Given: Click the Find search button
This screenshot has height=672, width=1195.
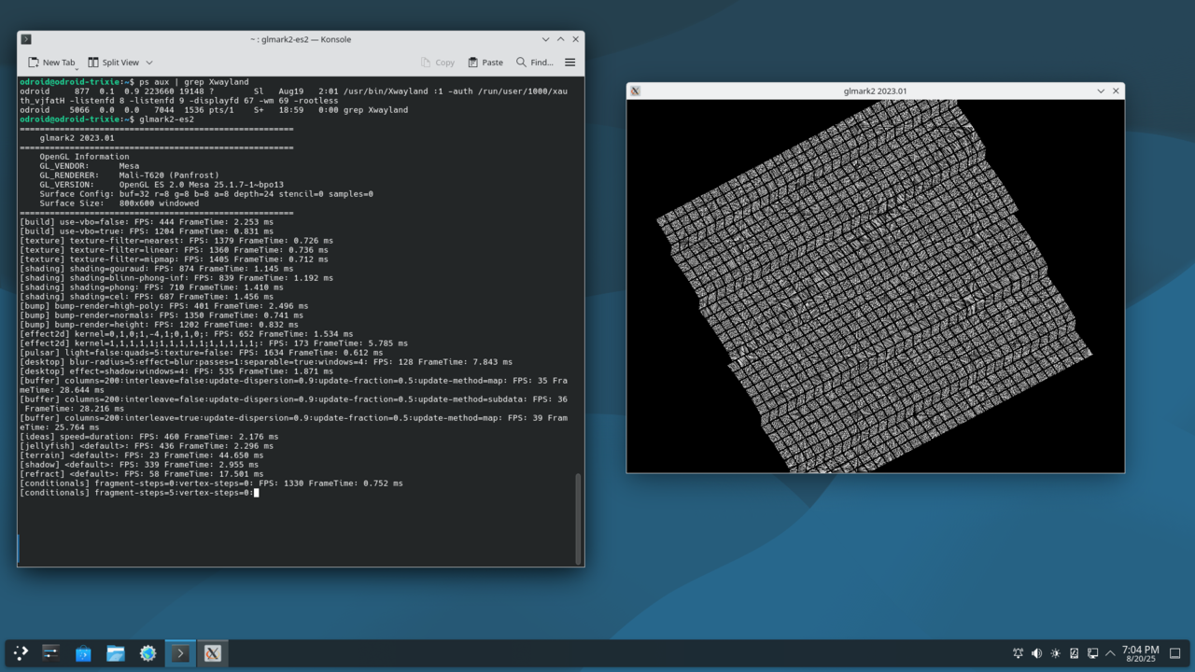Looking at the screenshot, I should (x=535, y=63).
